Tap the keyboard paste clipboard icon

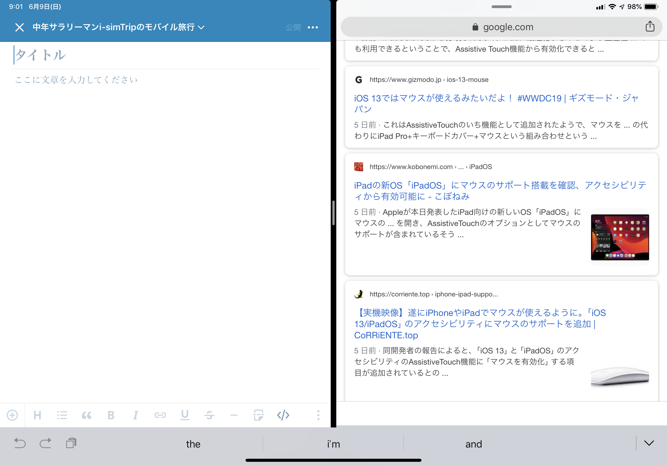(x=71, y=443)
